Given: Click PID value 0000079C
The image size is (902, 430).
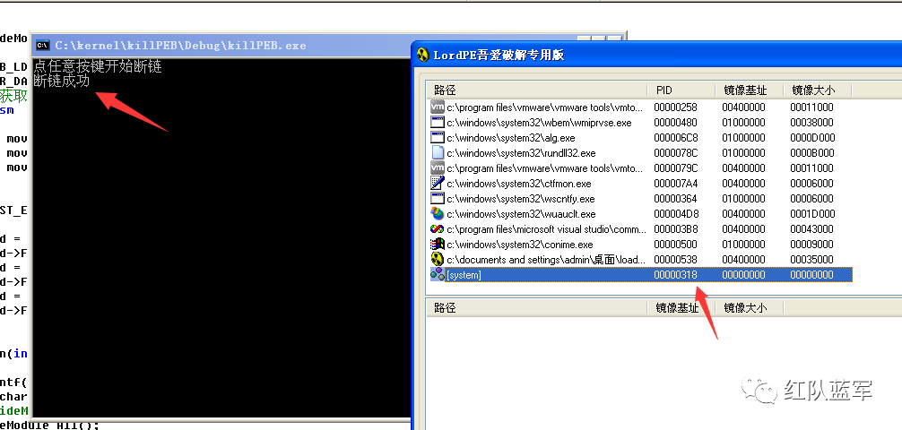Looking at the screenshot, I should (x=675, y=168).
